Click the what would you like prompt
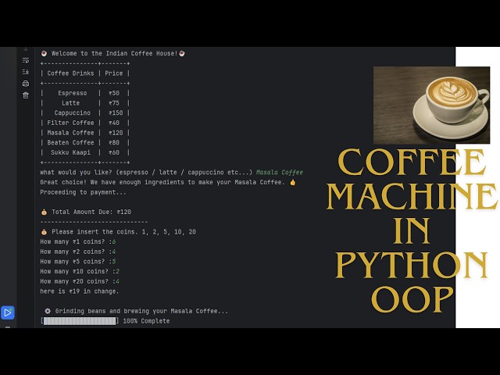 coord(146,173)
